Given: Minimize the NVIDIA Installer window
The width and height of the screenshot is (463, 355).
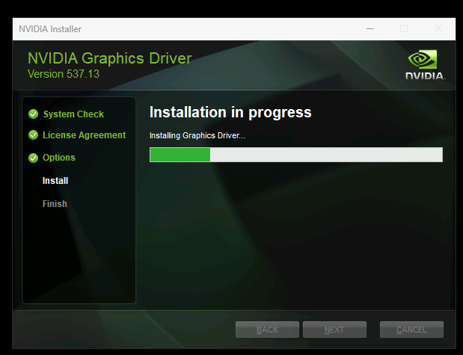Looking at the screenshot, I should coord(370,28).
